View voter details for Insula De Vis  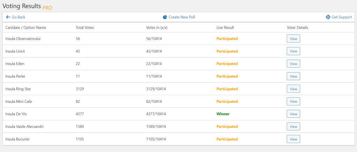click(293, 114)
